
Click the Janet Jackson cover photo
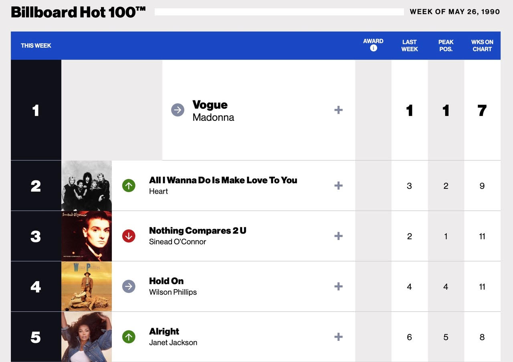click(87, 337)
